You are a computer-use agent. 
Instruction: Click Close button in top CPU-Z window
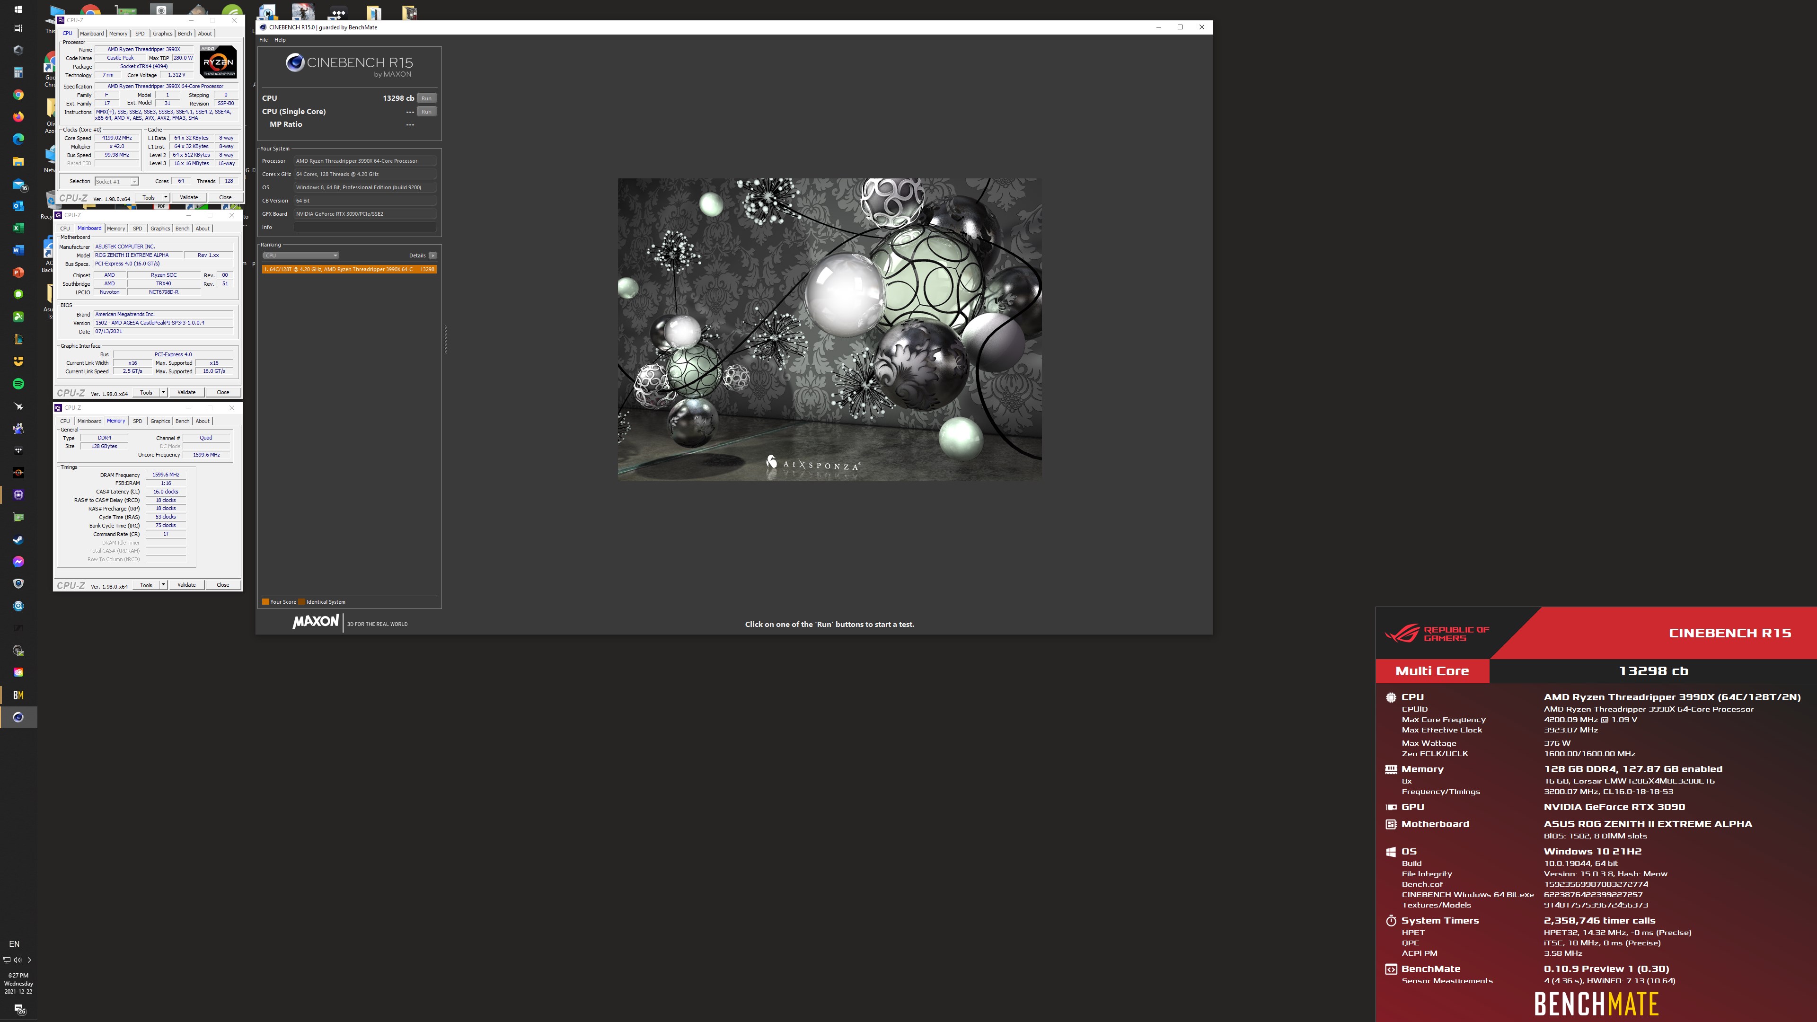[225, 197]
